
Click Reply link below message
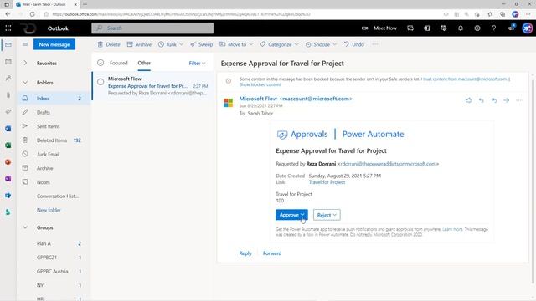(x=245, y=253)
